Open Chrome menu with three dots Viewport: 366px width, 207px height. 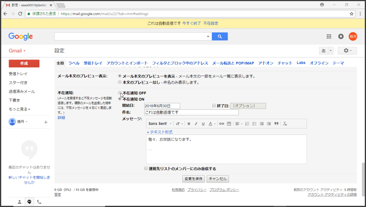tap(360, 14)
